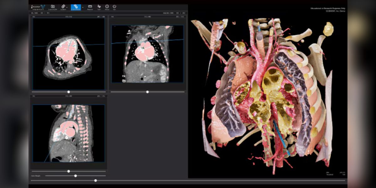
Task: Select the Location tool in the toolbar
Action: pyautogui.click(x=63, y=6)
